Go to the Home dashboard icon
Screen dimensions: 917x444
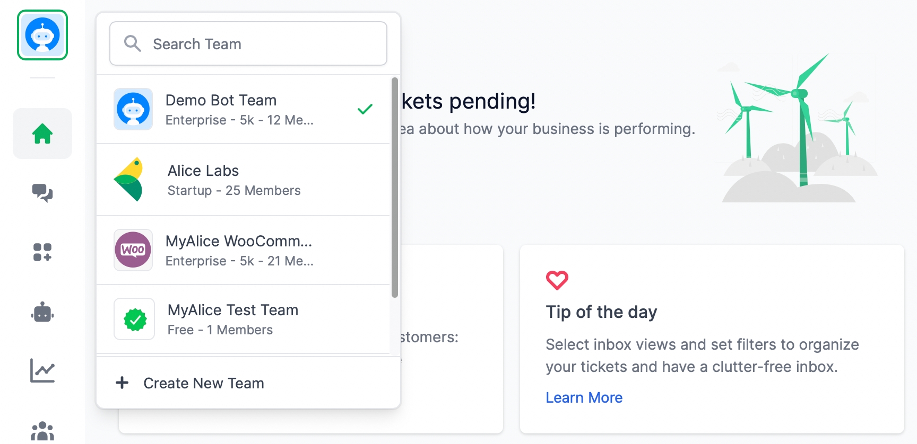(42, 134)
